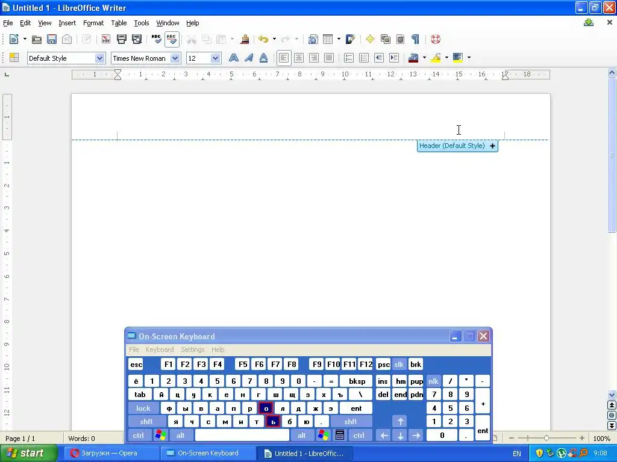Toggle Underline formatting button

pyautogui.click(x=264, y=58)
